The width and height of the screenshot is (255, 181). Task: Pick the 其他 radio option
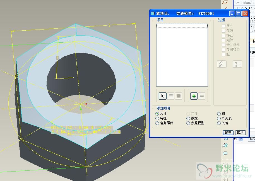click(x=219, y=123)
